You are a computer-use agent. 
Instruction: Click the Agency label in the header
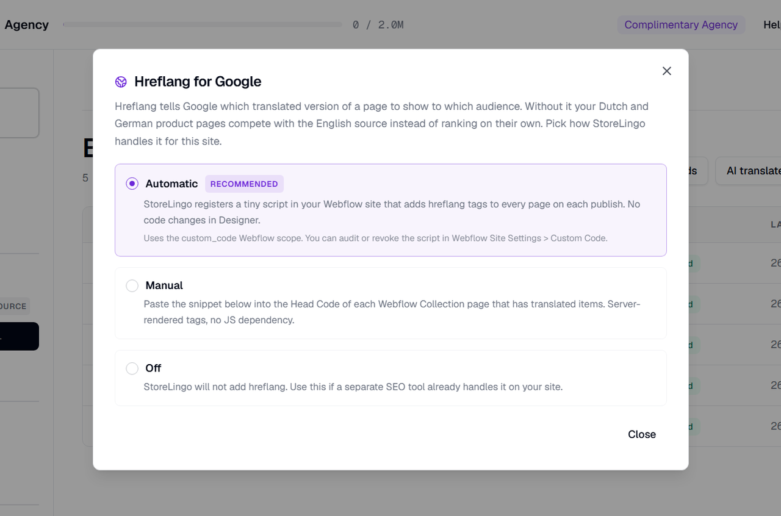click(26, 25)
